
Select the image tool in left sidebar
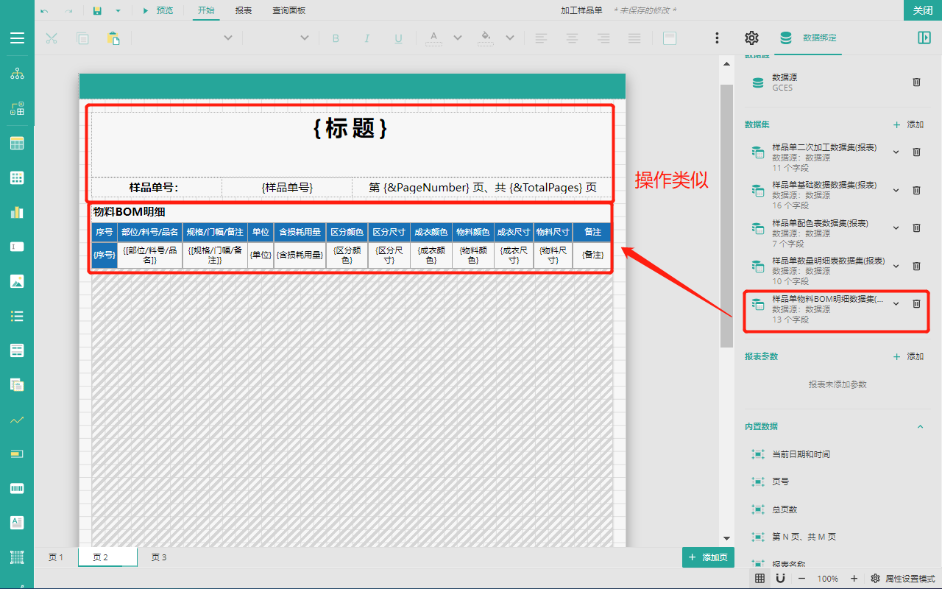[17, 281]
